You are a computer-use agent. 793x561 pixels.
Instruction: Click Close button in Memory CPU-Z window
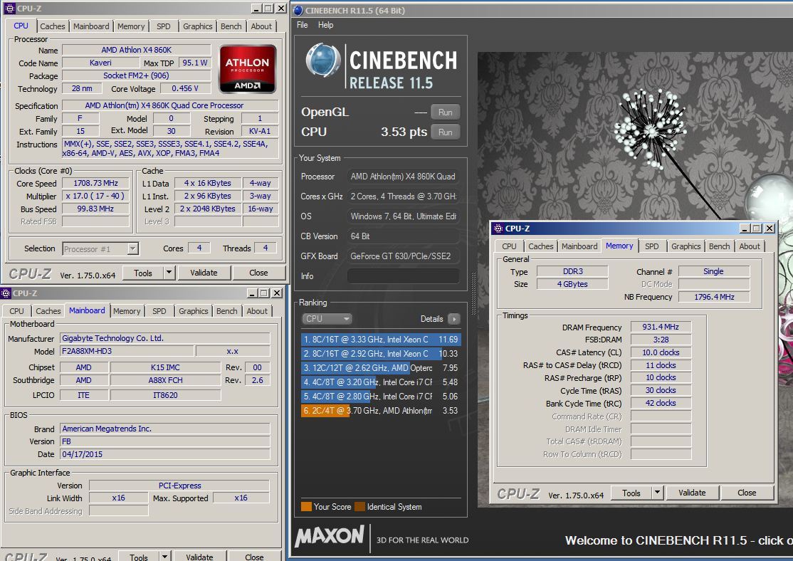[747, 493]
